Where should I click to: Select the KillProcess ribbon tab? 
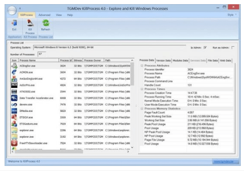(x=27, y=15)
